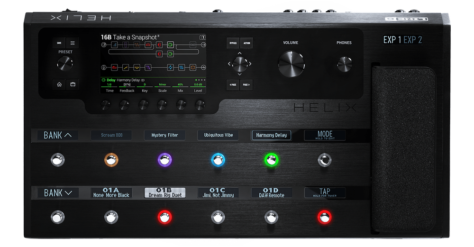Select the gray looper block near the path 1 output
Screen dimensions: 474x247
(x=192, y=45)
